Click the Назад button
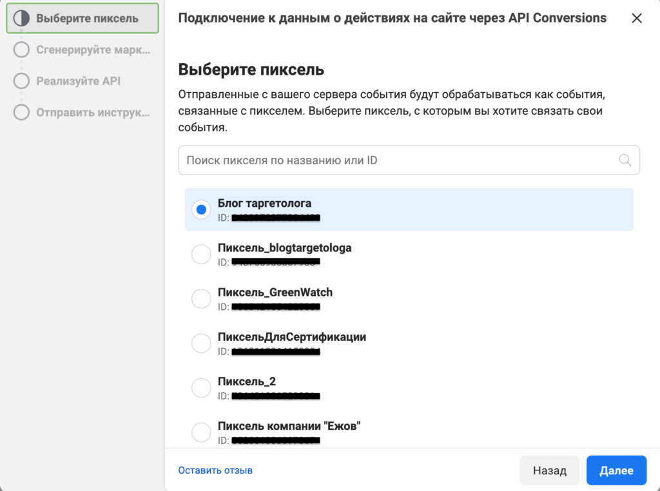The width and height of the screenshot is (660, 491). click(549, 470)
